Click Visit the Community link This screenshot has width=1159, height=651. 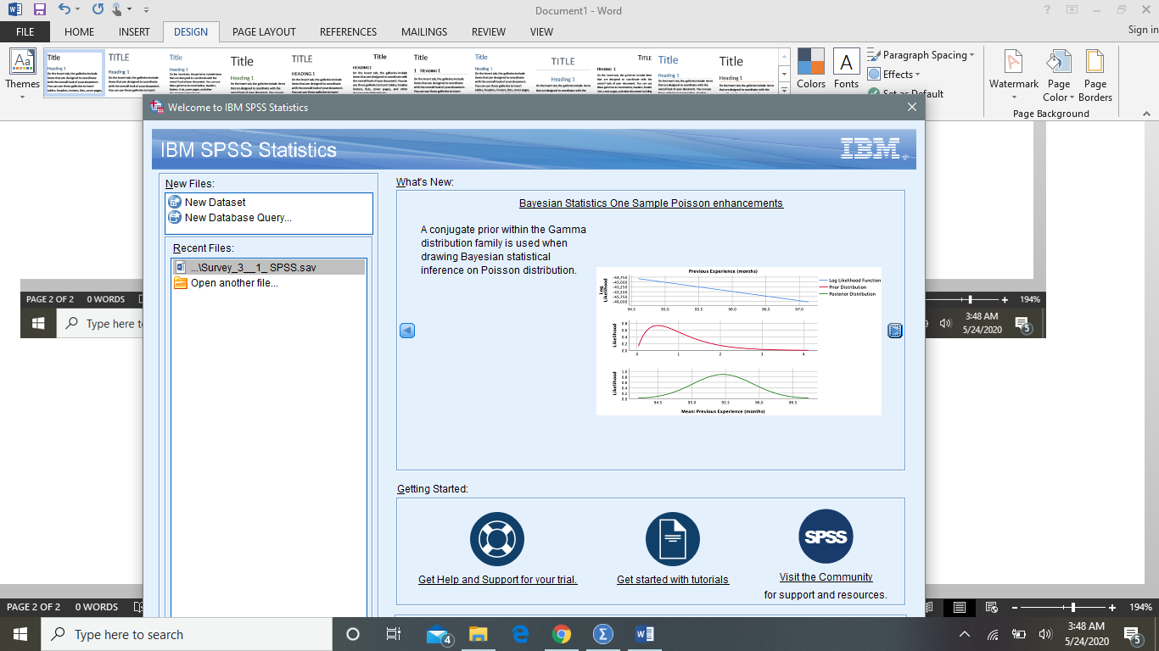[825, 577]
